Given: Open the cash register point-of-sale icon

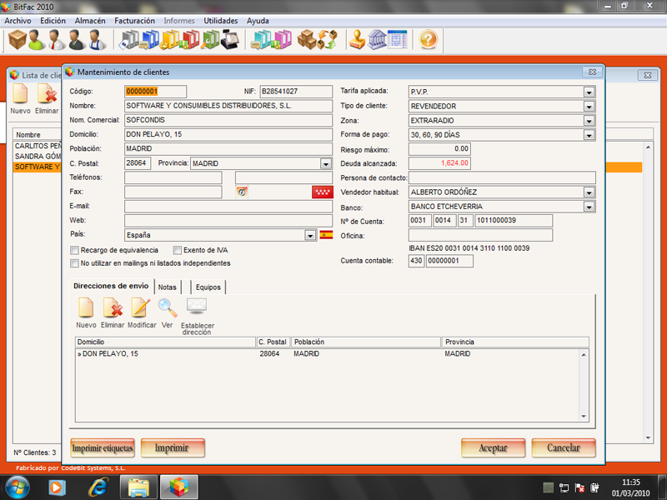Looking at the screenshot, I should (230, 39).
